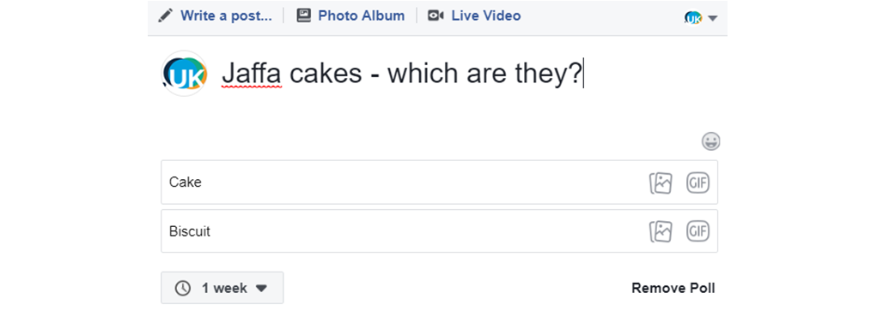
Task: Add a GIF to the Biscuit option
Action: click(x=697, y=231)
